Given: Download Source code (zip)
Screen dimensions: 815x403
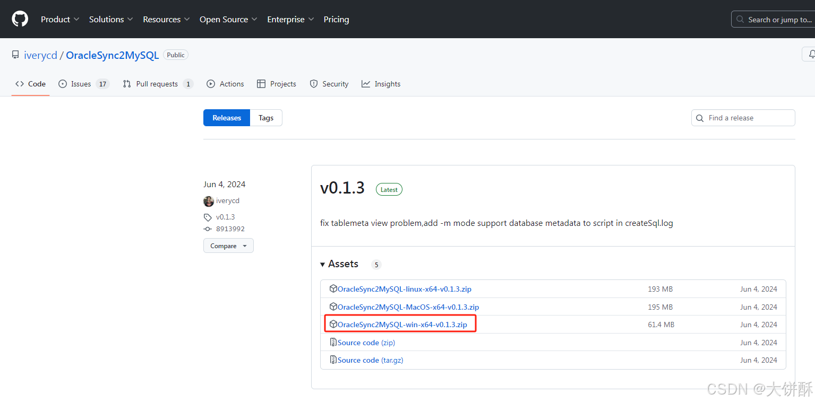Looking at the screenshot, I should 366,343.
